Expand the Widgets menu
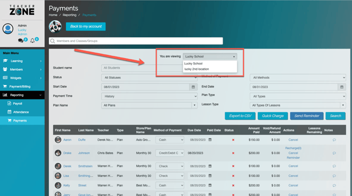Screen dimensions: 352x196 22,78
